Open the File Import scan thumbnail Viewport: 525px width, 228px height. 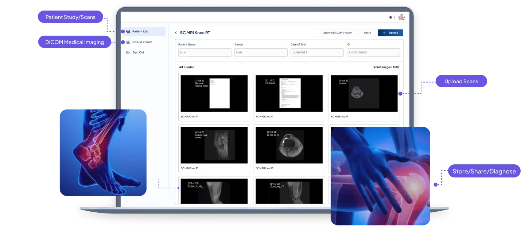(x=289, y=93)
